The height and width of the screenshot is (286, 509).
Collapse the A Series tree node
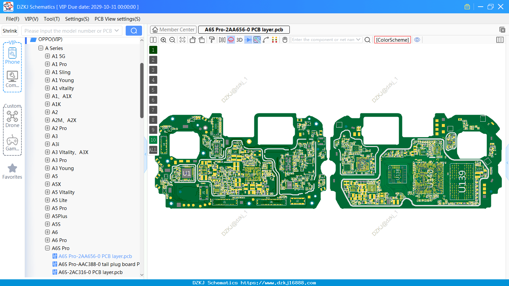point(41,48)
